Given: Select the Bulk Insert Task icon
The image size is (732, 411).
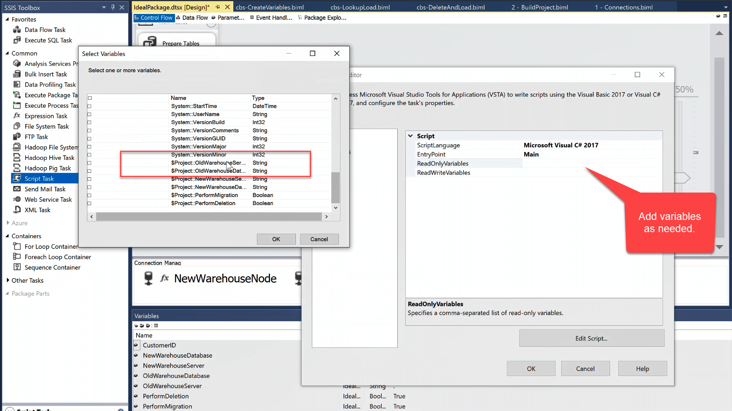Looking at the screenshot, I should coord(17,74).
